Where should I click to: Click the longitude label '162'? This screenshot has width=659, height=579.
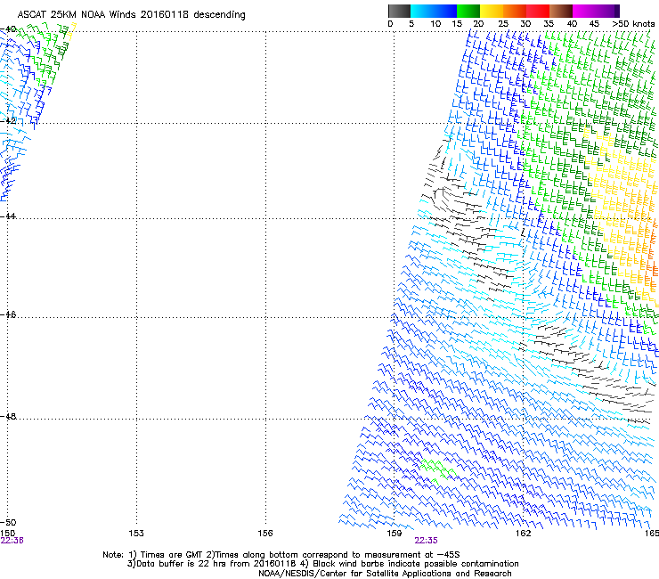click(524, 534)
